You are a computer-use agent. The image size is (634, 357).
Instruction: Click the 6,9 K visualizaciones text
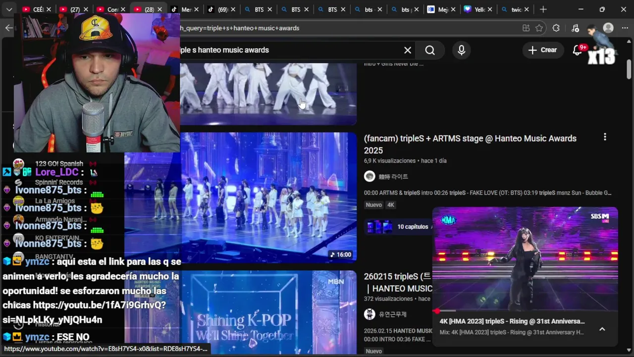(390, 161)
